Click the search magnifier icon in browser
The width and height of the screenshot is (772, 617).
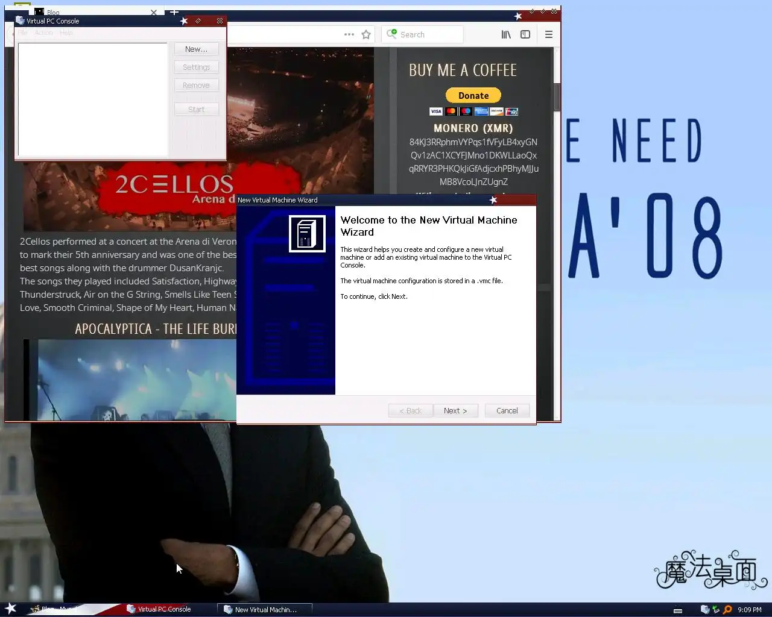point(392,34)
